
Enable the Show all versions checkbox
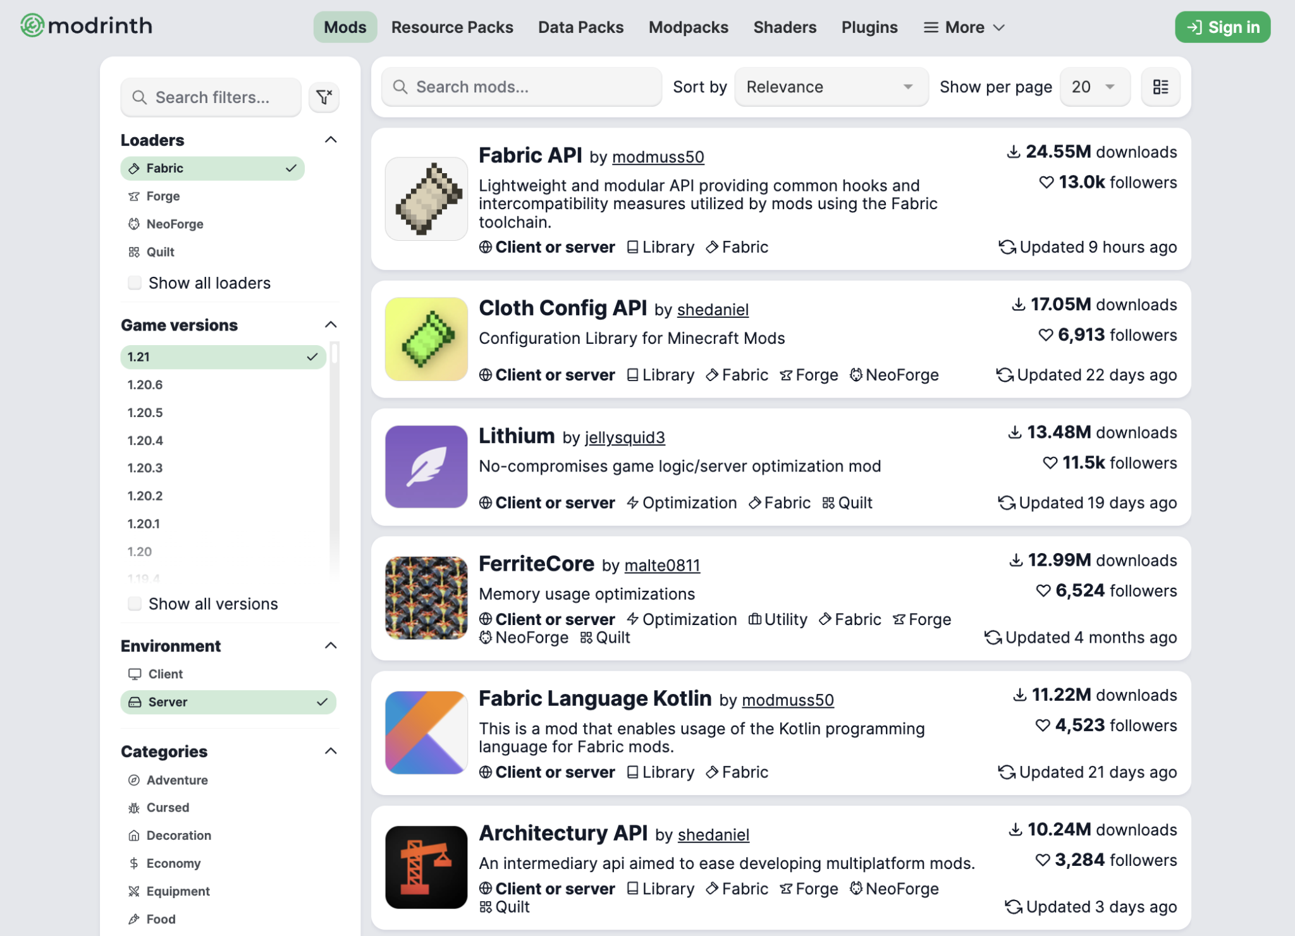pyautogui.click(x=135, y=604)
